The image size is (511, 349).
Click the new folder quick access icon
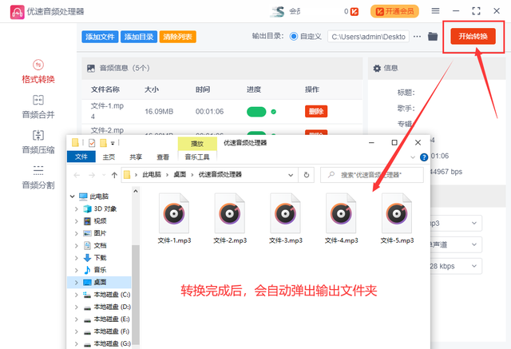(103, 143)
